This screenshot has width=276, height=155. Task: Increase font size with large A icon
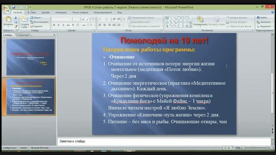coord(83,19)
